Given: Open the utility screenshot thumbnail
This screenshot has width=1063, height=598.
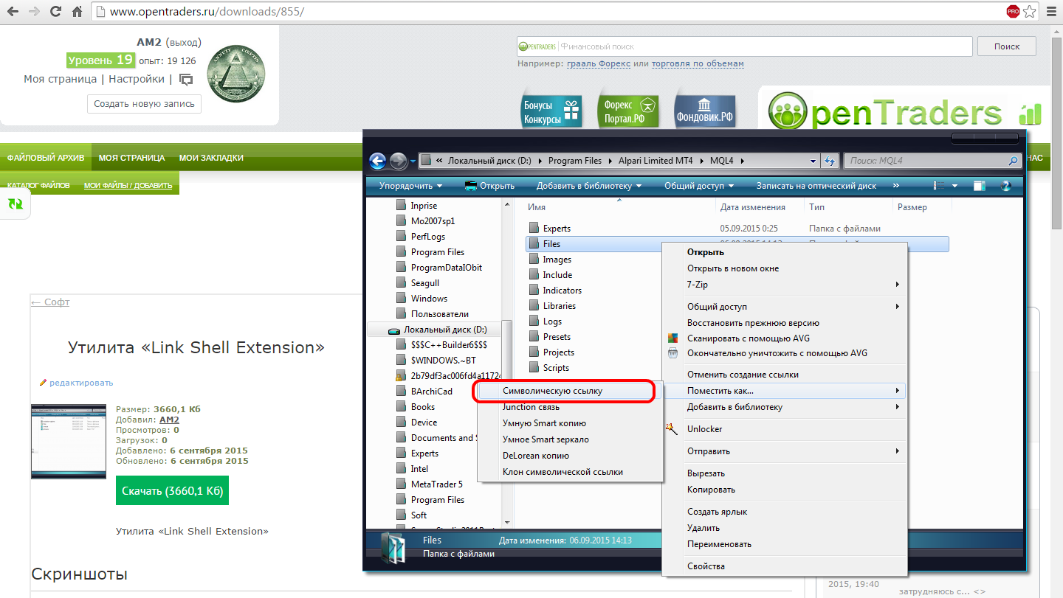Looking at the screenshot, I should (69, 442).
